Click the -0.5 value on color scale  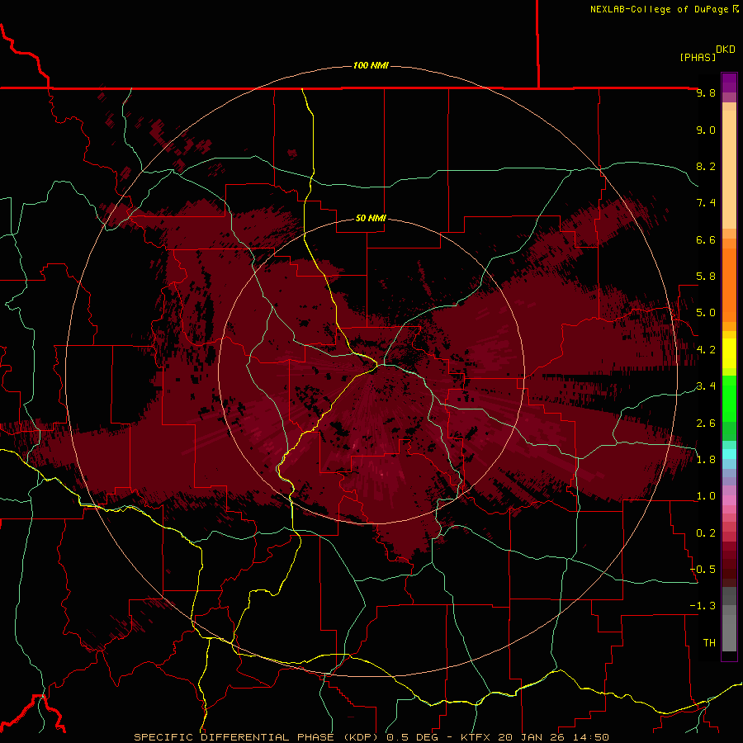(703, 570)
